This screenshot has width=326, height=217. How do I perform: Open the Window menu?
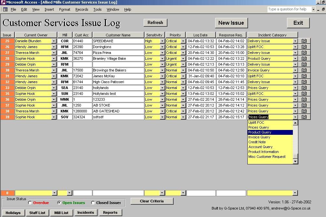[113, 9]
